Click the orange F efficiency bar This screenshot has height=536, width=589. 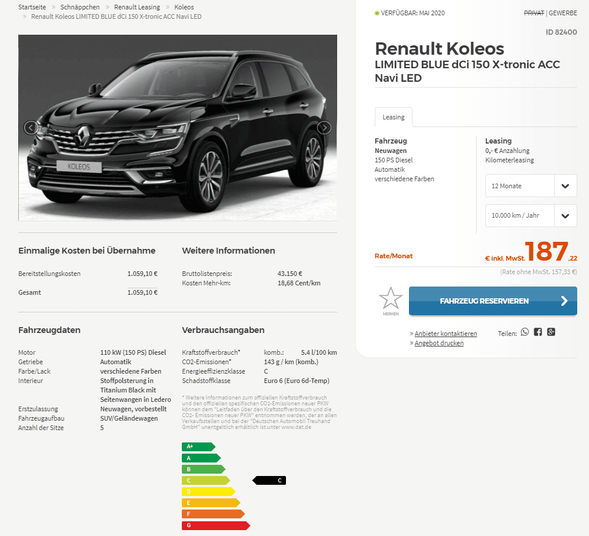214,514
